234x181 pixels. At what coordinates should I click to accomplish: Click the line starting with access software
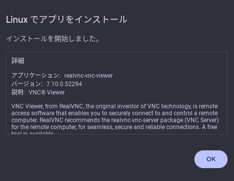[115, 113]
